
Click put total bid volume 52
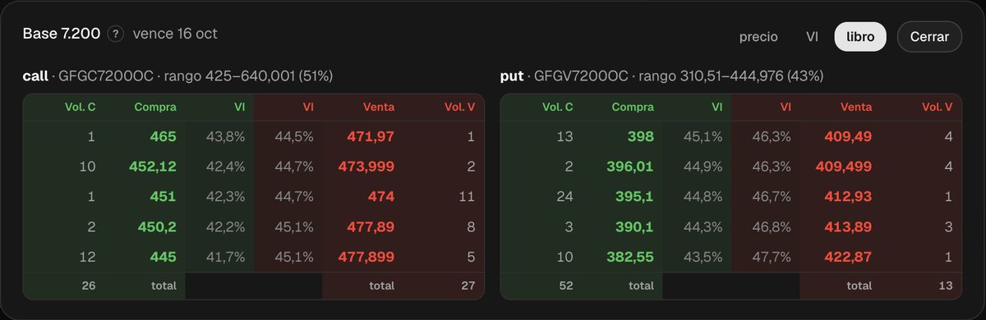(x=566, y=286)
